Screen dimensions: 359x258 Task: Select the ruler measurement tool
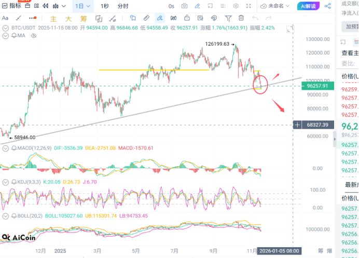pos(146,19)
